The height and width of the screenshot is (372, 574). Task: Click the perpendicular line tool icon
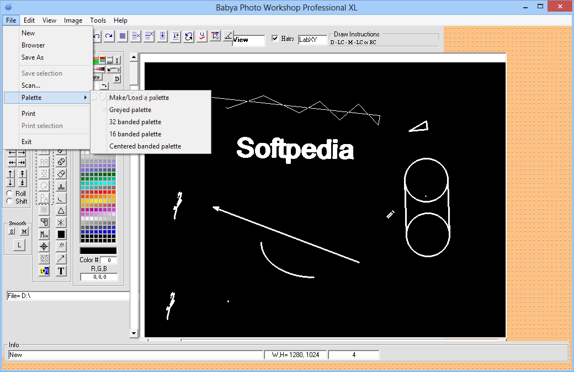pyautogui.click(x=61, y=186)
